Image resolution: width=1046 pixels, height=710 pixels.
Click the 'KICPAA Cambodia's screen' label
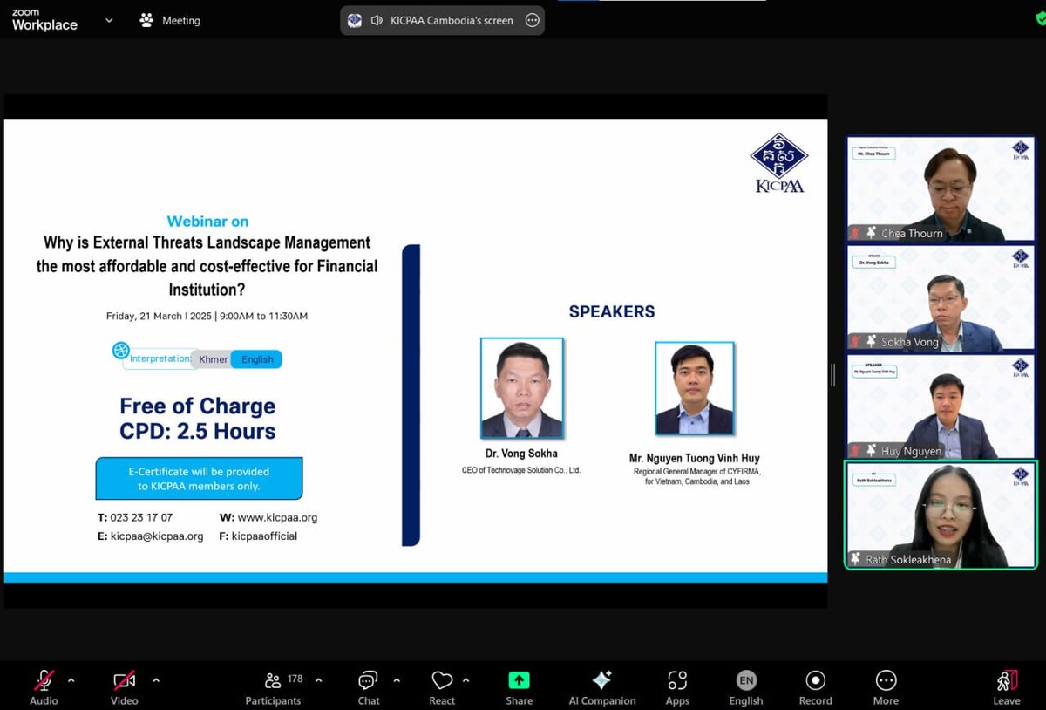[452, 20]
